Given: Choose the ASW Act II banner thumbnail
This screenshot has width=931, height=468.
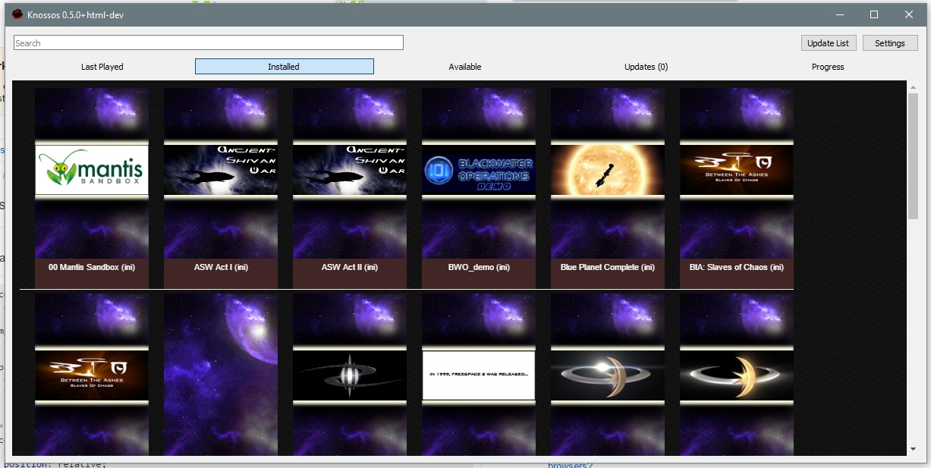Looking at the screenshot, I should [350, 170].
